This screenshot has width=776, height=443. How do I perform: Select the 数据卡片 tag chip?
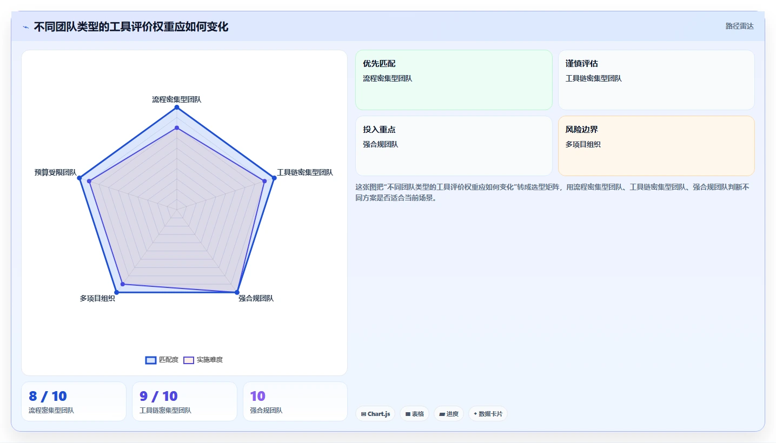pyautogui.click(x=488, y=414)
